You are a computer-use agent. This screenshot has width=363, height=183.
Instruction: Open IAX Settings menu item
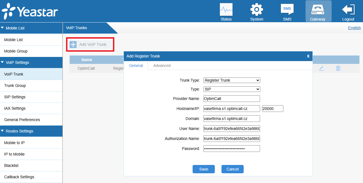coord(31,108)
